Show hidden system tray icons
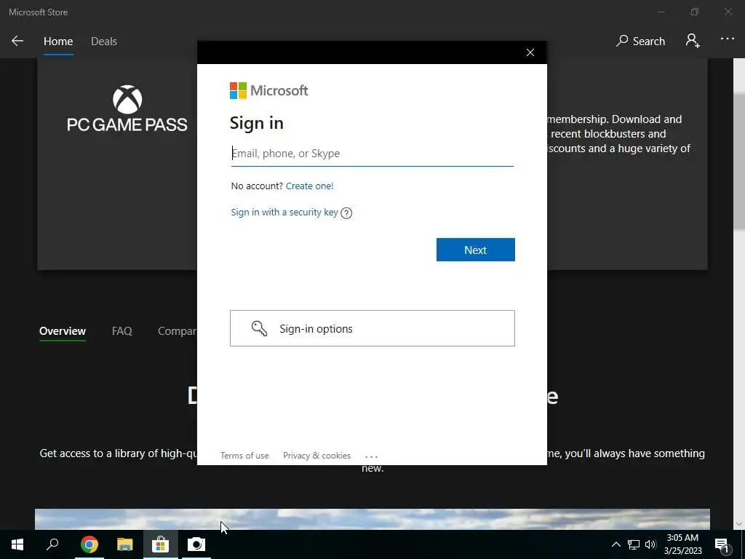 pyautogui.click(x=615, y=544)
